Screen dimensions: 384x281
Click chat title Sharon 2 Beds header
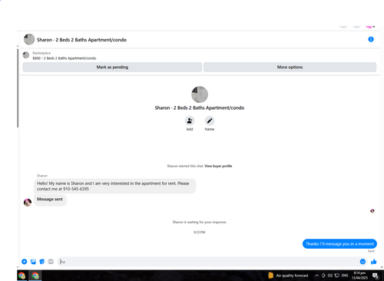click(x=81, y=40)
